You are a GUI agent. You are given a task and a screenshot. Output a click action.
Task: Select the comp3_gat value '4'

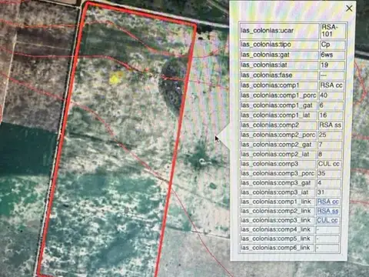coord(329,183)
